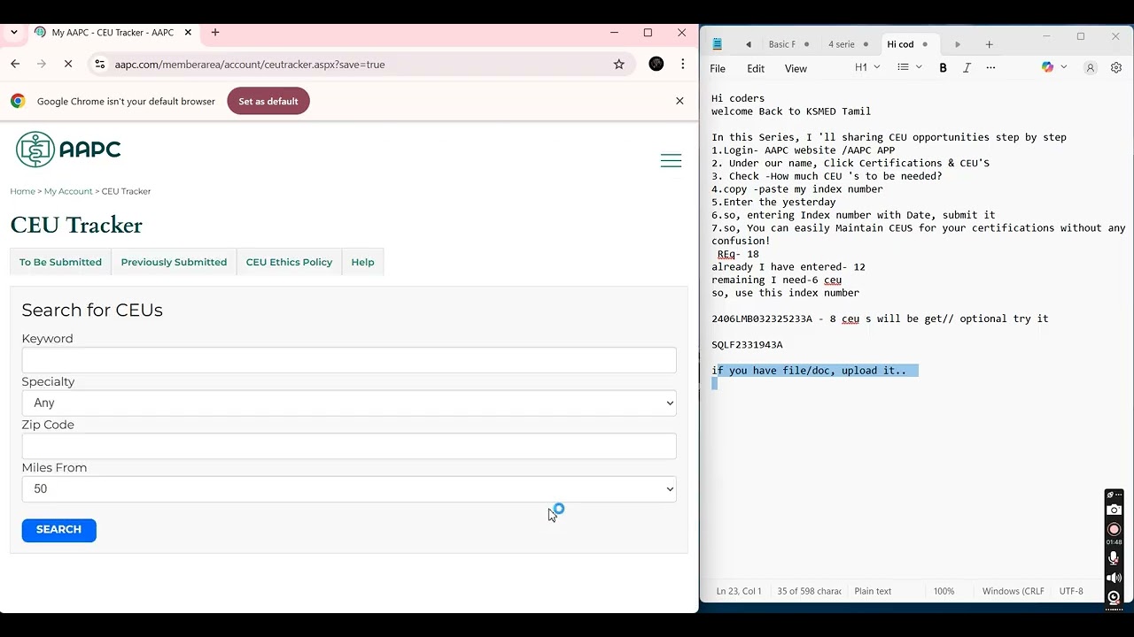Viewport: 1134px width, 637px height.
Task: Click the Home breadcrumb link
Action: click(22, 191)
